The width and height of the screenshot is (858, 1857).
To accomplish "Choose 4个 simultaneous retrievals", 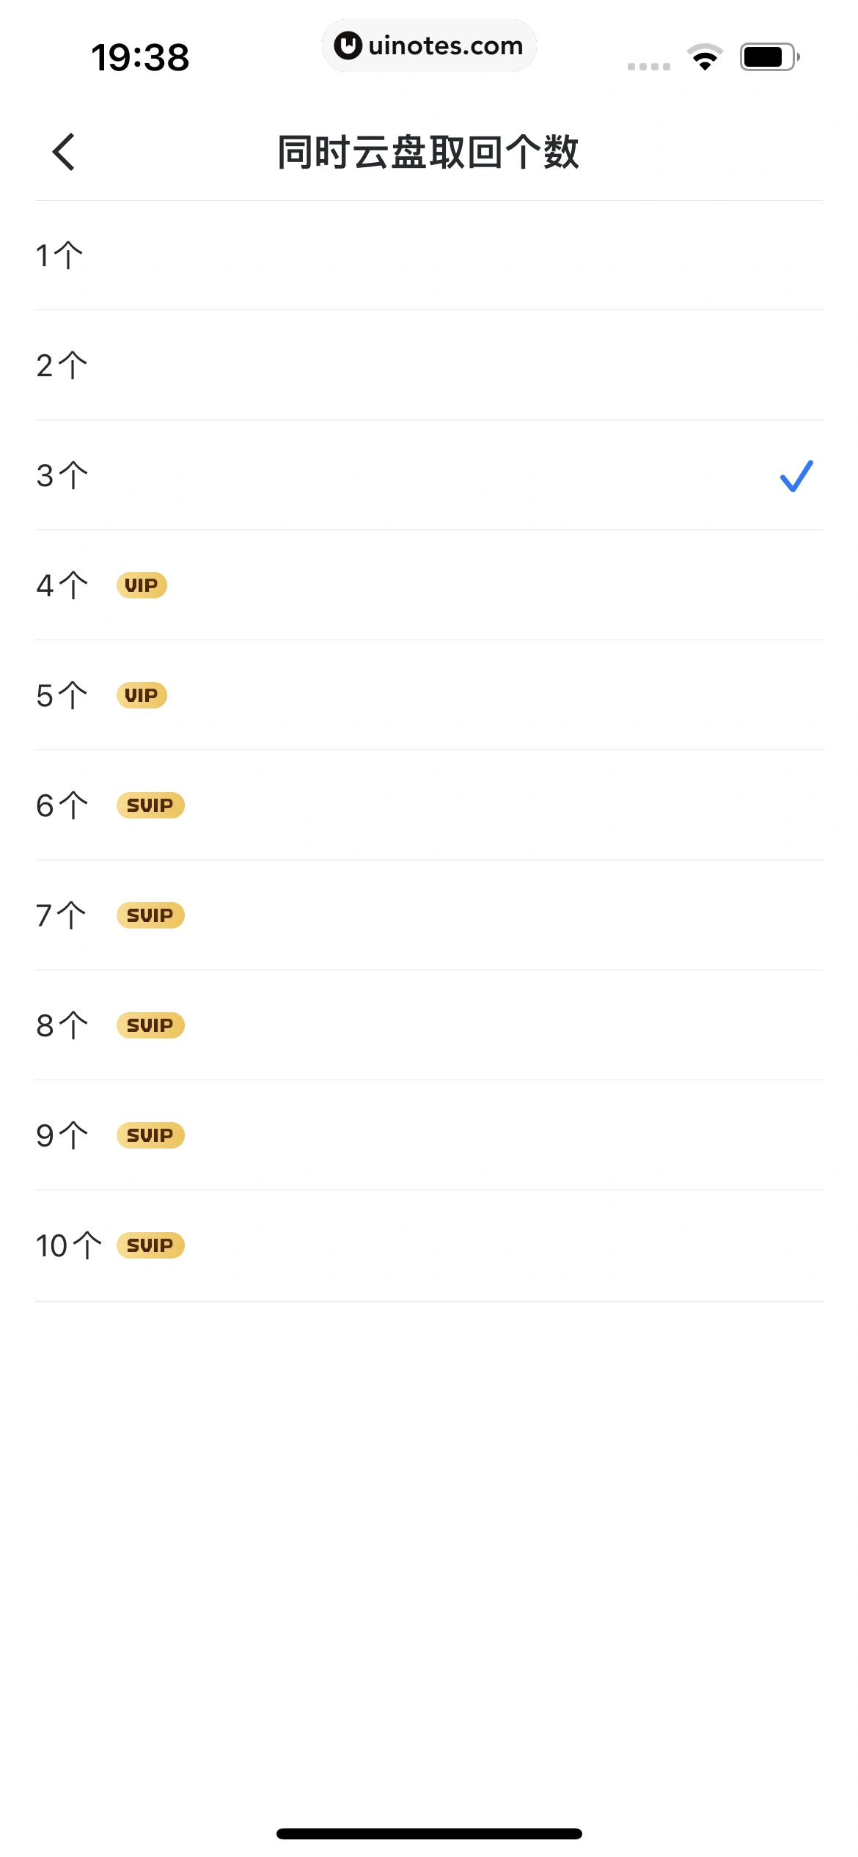I will point(62,585).
